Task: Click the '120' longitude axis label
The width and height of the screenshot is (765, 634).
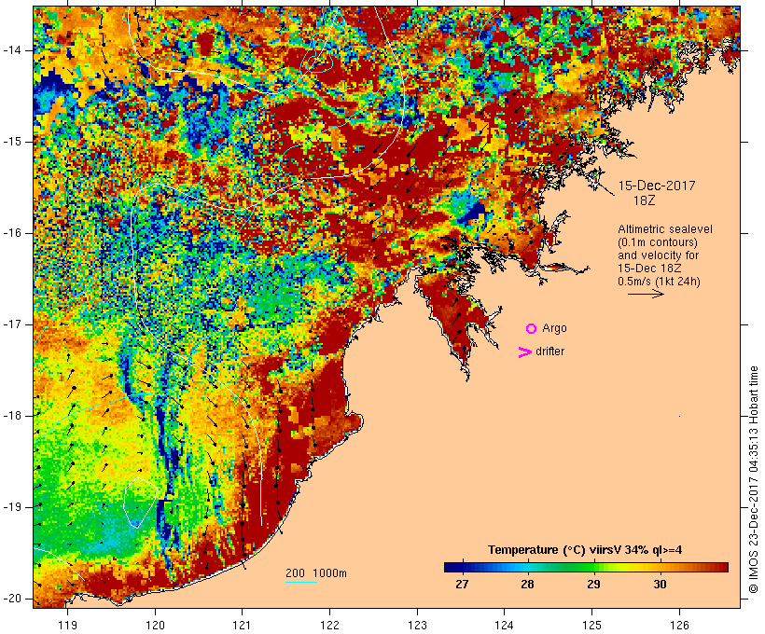Action: coord(155,626)
